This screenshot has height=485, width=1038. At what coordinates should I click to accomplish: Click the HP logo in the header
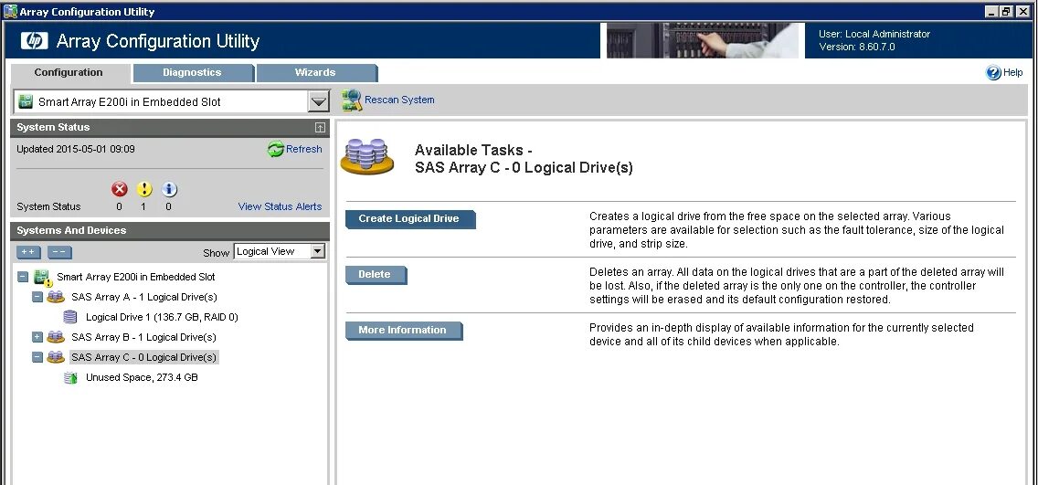(35, 41)
